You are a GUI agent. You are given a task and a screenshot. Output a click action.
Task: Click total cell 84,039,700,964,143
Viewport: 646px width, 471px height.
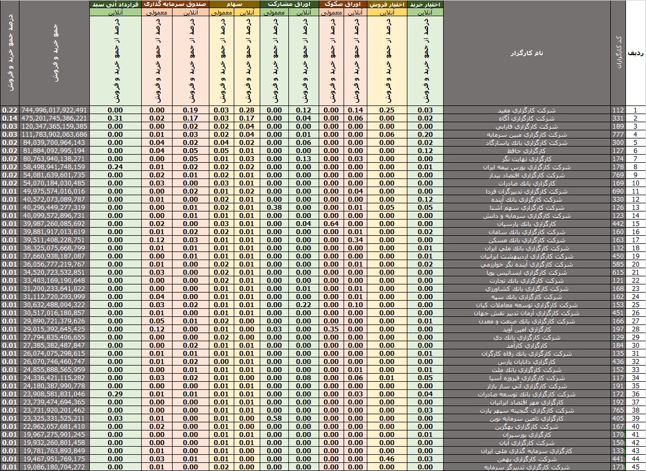tap(55, 143)
